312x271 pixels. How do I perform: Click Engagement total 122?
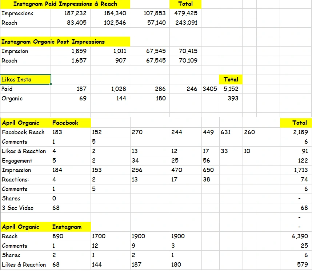coord(296,160)
